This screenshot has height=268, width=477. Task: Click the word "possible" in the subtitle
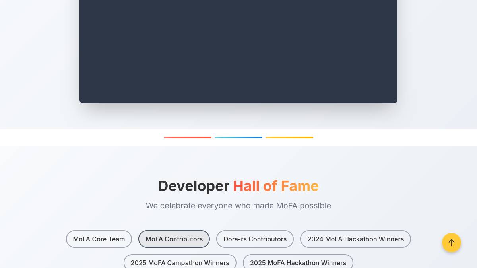(315, 206)
